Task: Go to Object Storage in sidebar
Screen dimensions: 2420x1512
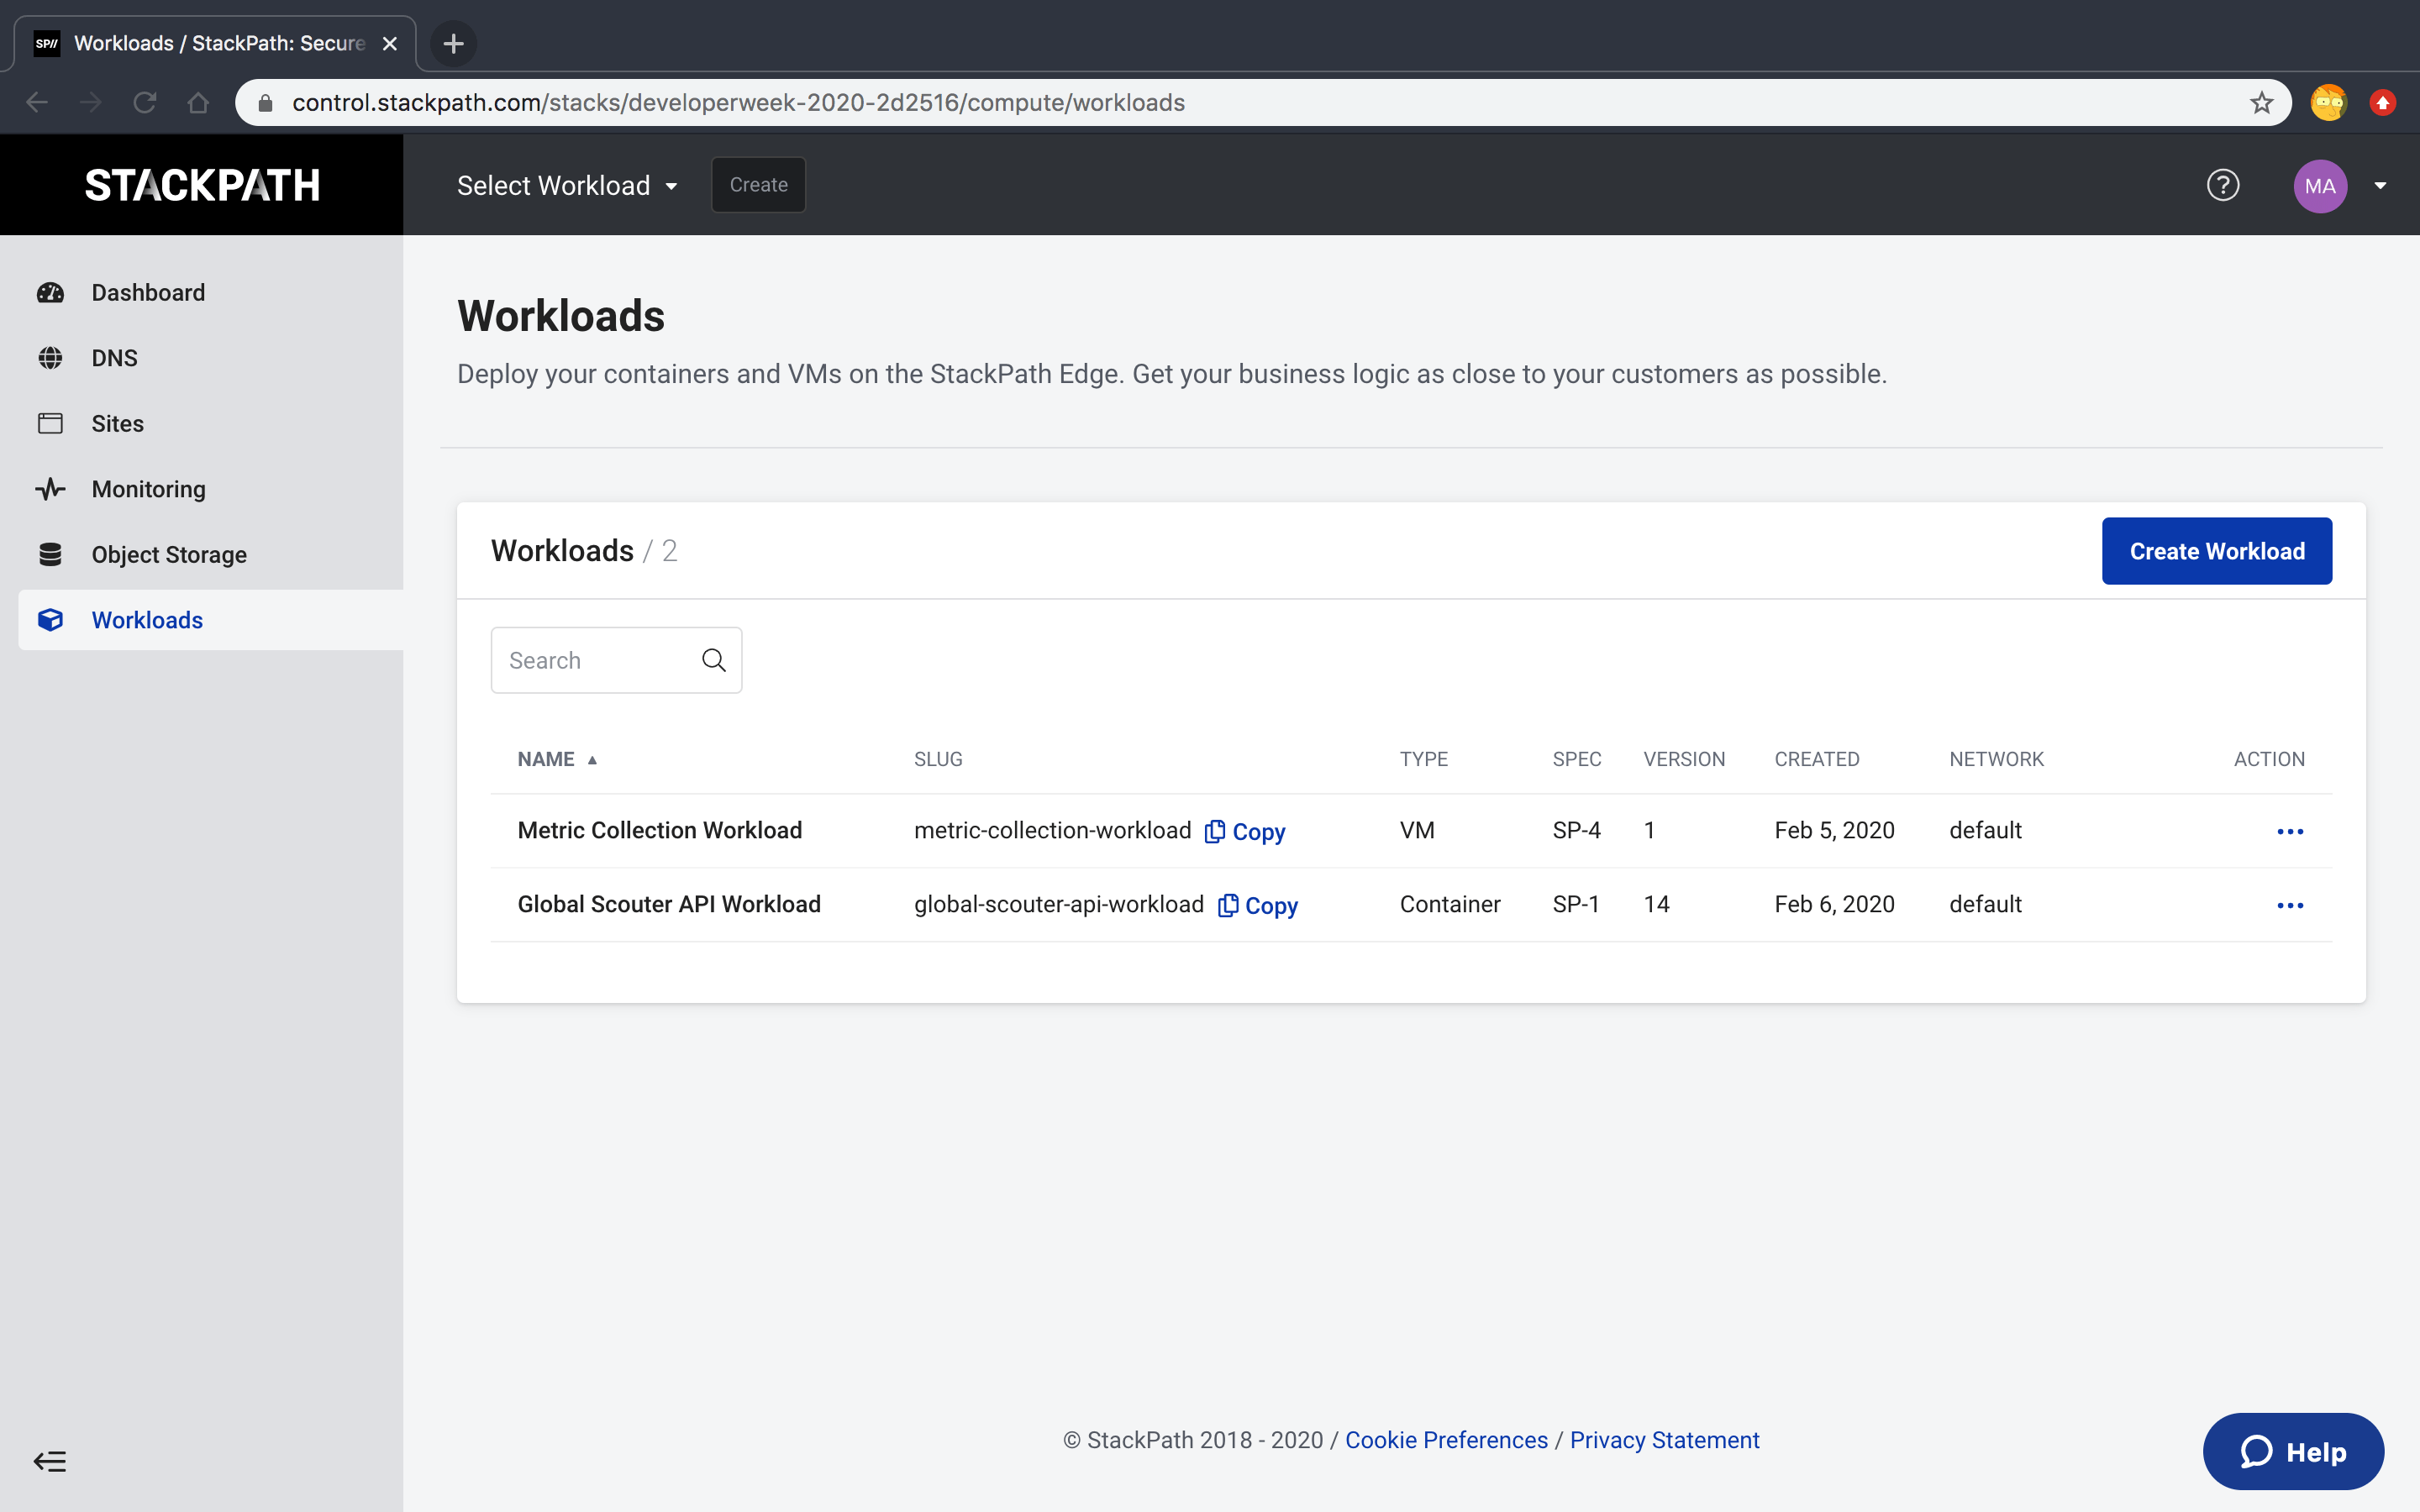Action: pyautogui.click(x=169, y=555)
